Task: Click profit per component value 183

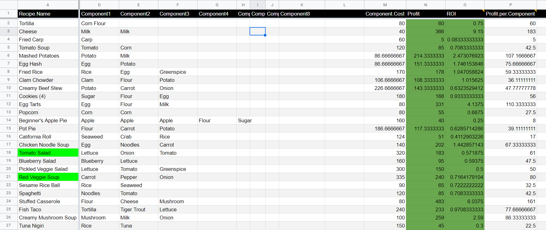Action: pos(511,31)
